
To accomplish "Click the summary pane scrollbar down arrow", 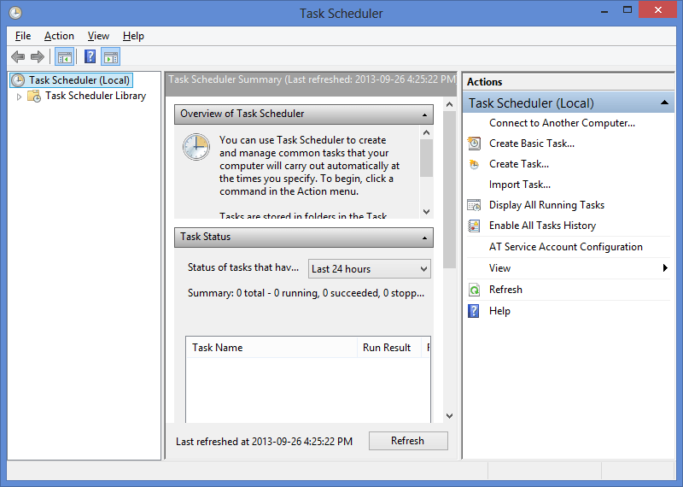I will (x=450, y=416).
